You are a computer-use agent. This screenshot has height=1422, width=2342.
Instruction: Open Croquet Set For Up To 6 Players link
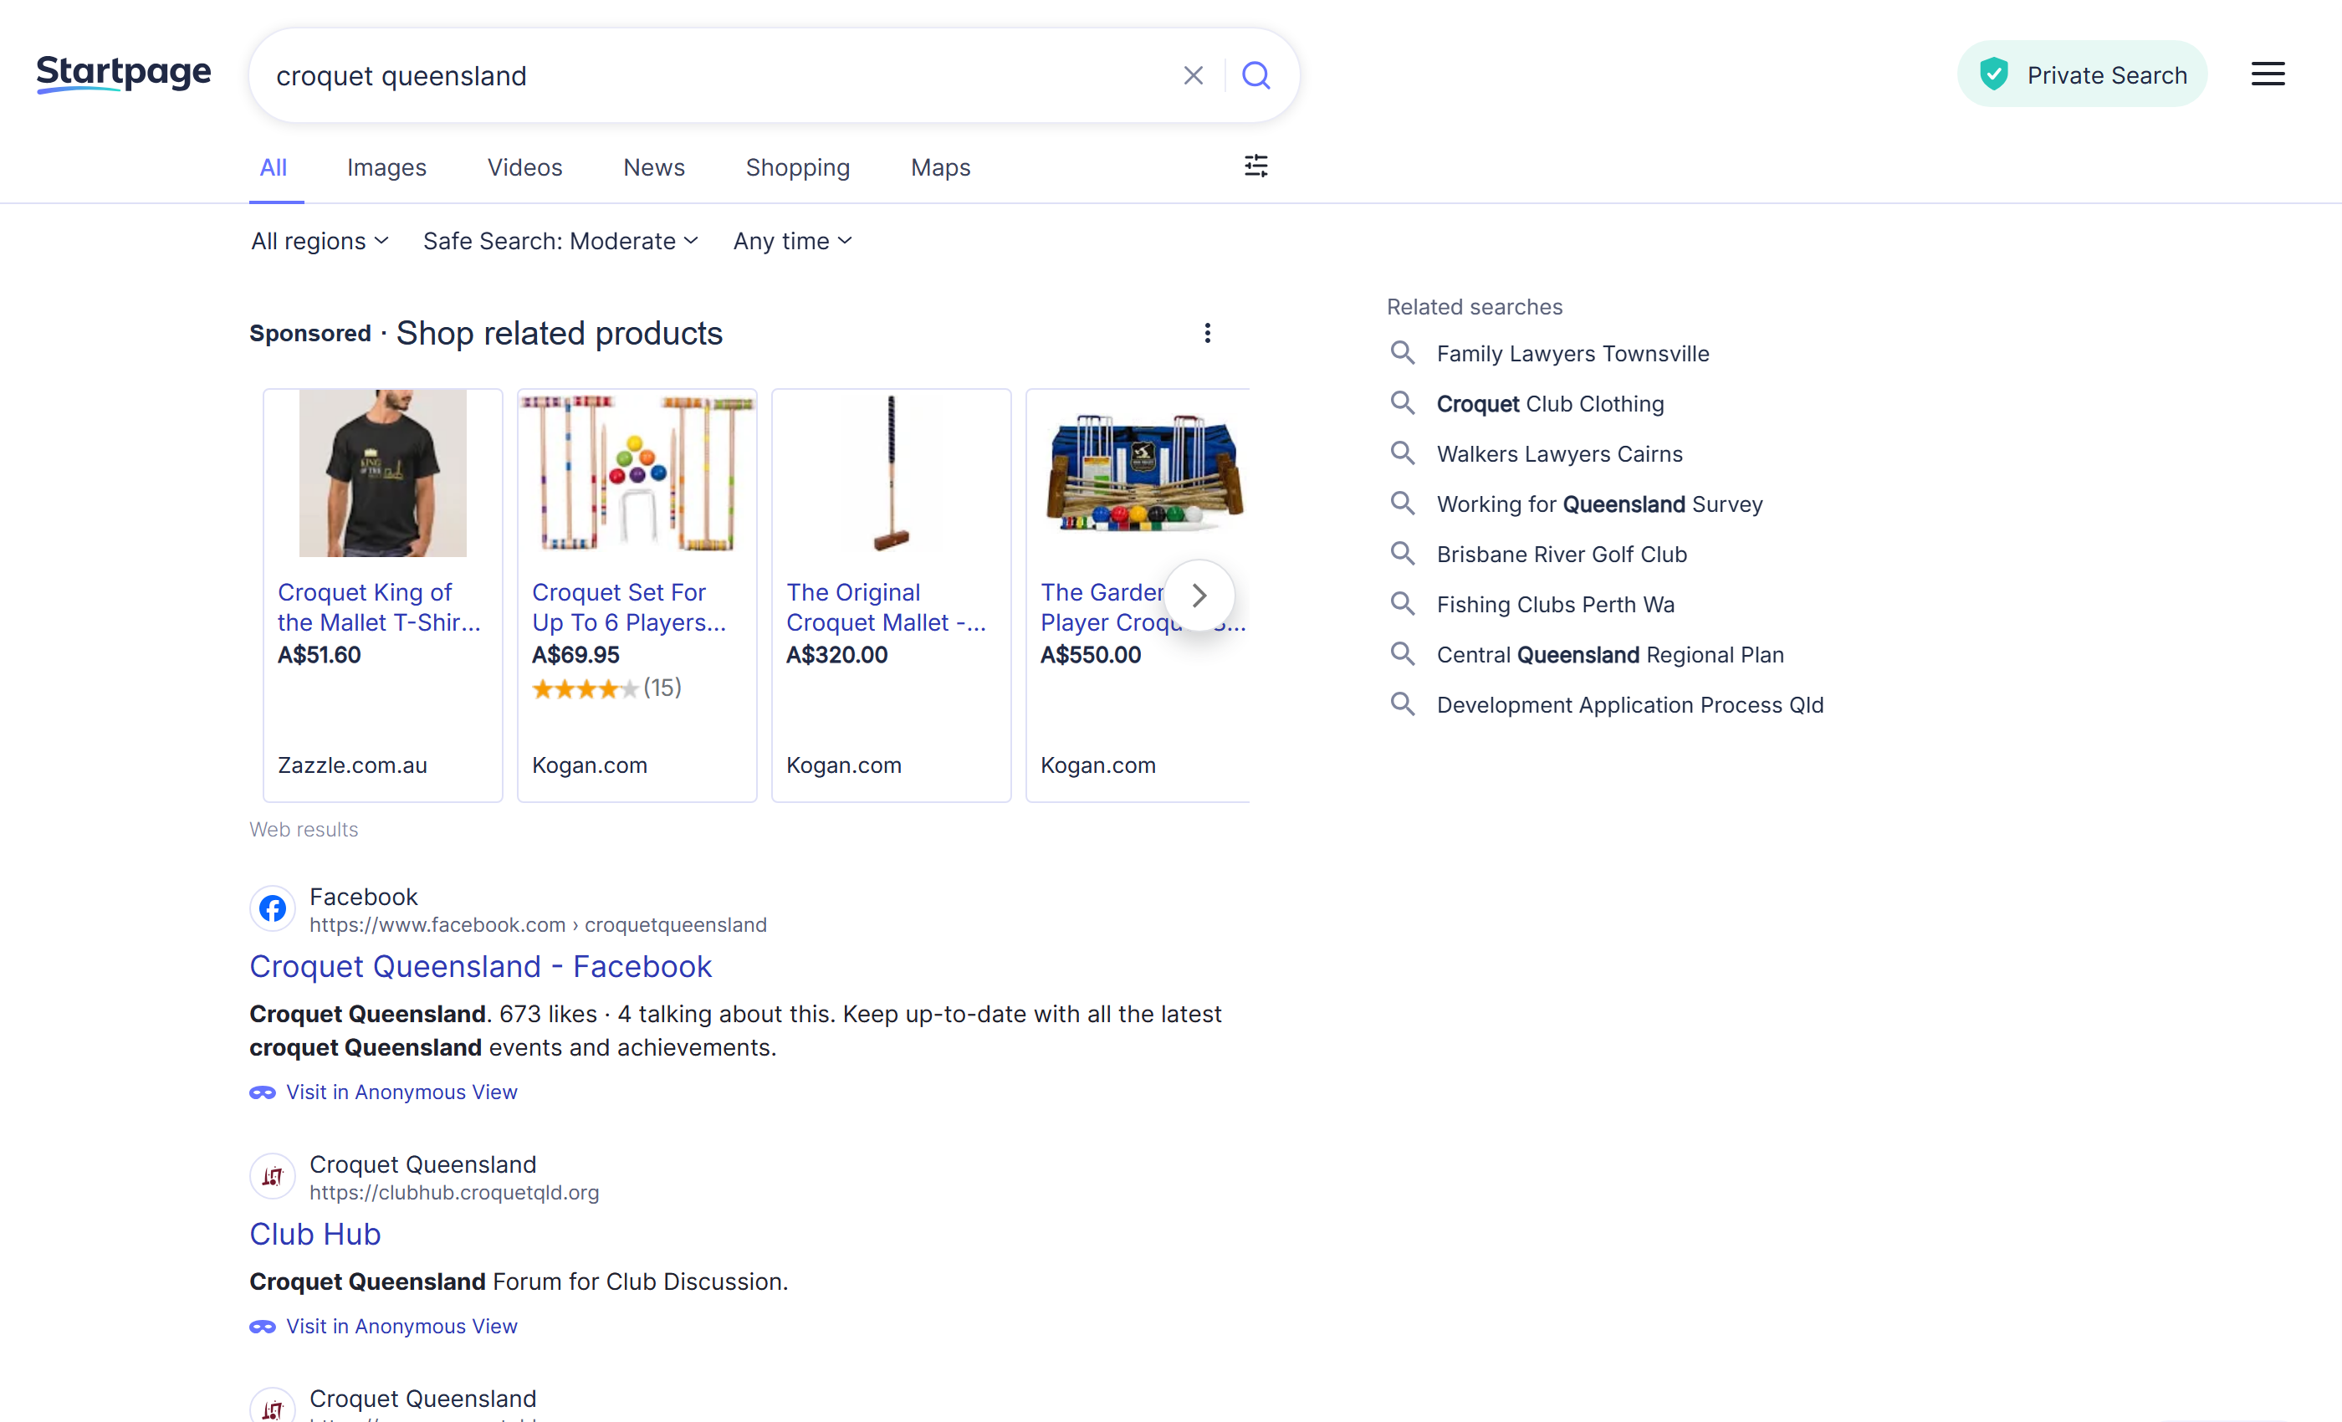[629, 607]
